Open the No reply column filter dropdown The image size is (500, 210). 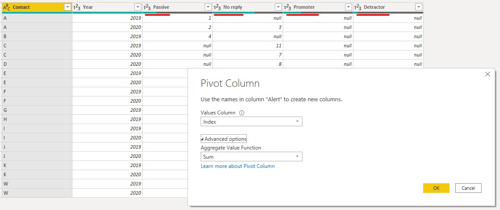(x=278, y=7)
